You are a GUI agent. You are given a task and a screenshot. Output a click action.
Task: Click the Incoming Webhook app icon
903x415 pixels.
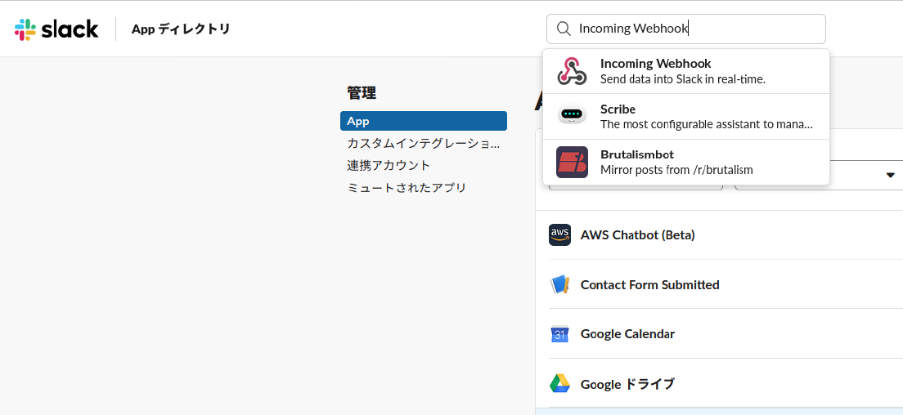(571, 71)
